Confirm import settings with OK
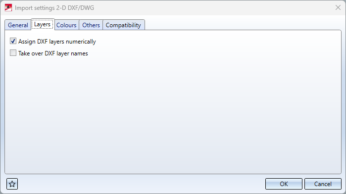 tap(284, 184)
